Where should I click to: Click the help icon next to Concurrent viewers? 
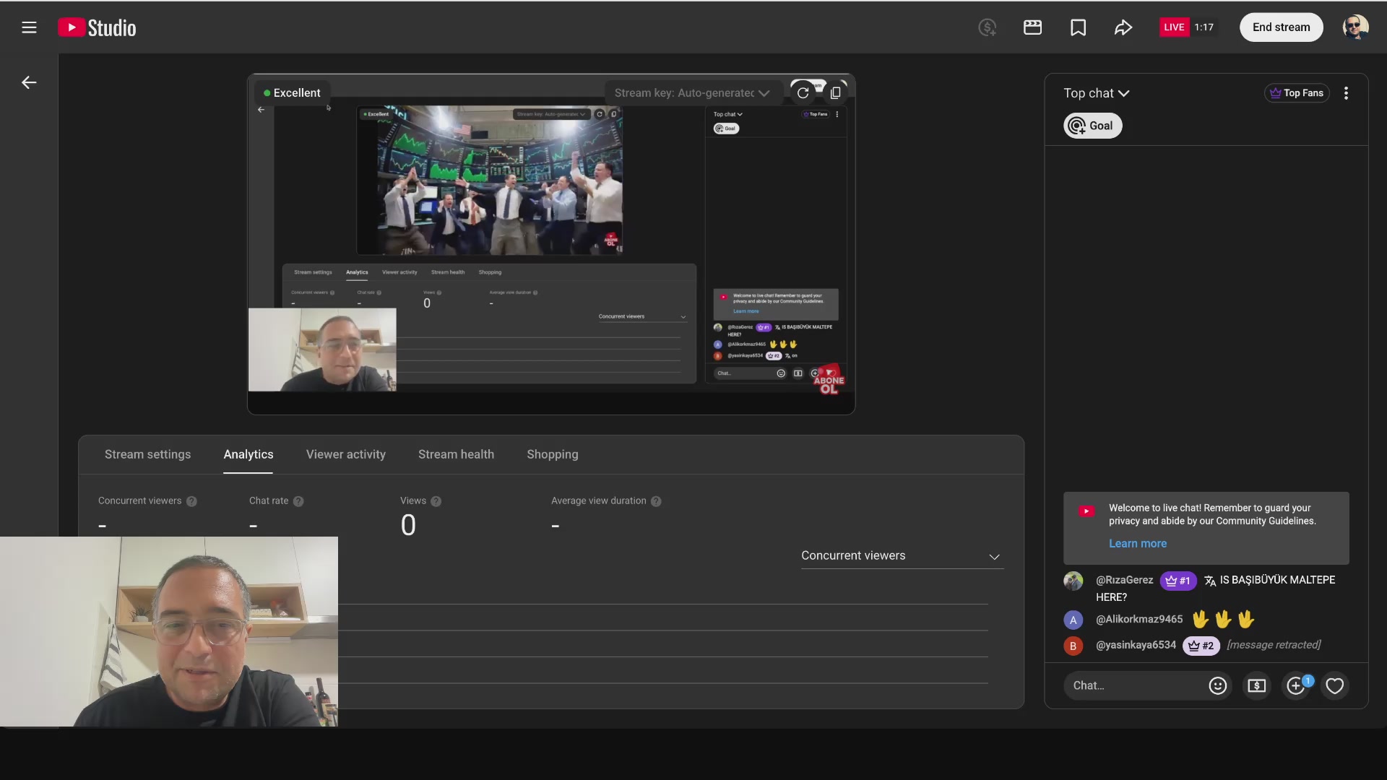tap(191, 501)
